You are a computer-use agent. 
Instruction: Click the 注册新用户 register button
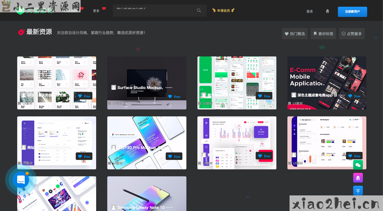pyautogui.click(x=352, y=12)
